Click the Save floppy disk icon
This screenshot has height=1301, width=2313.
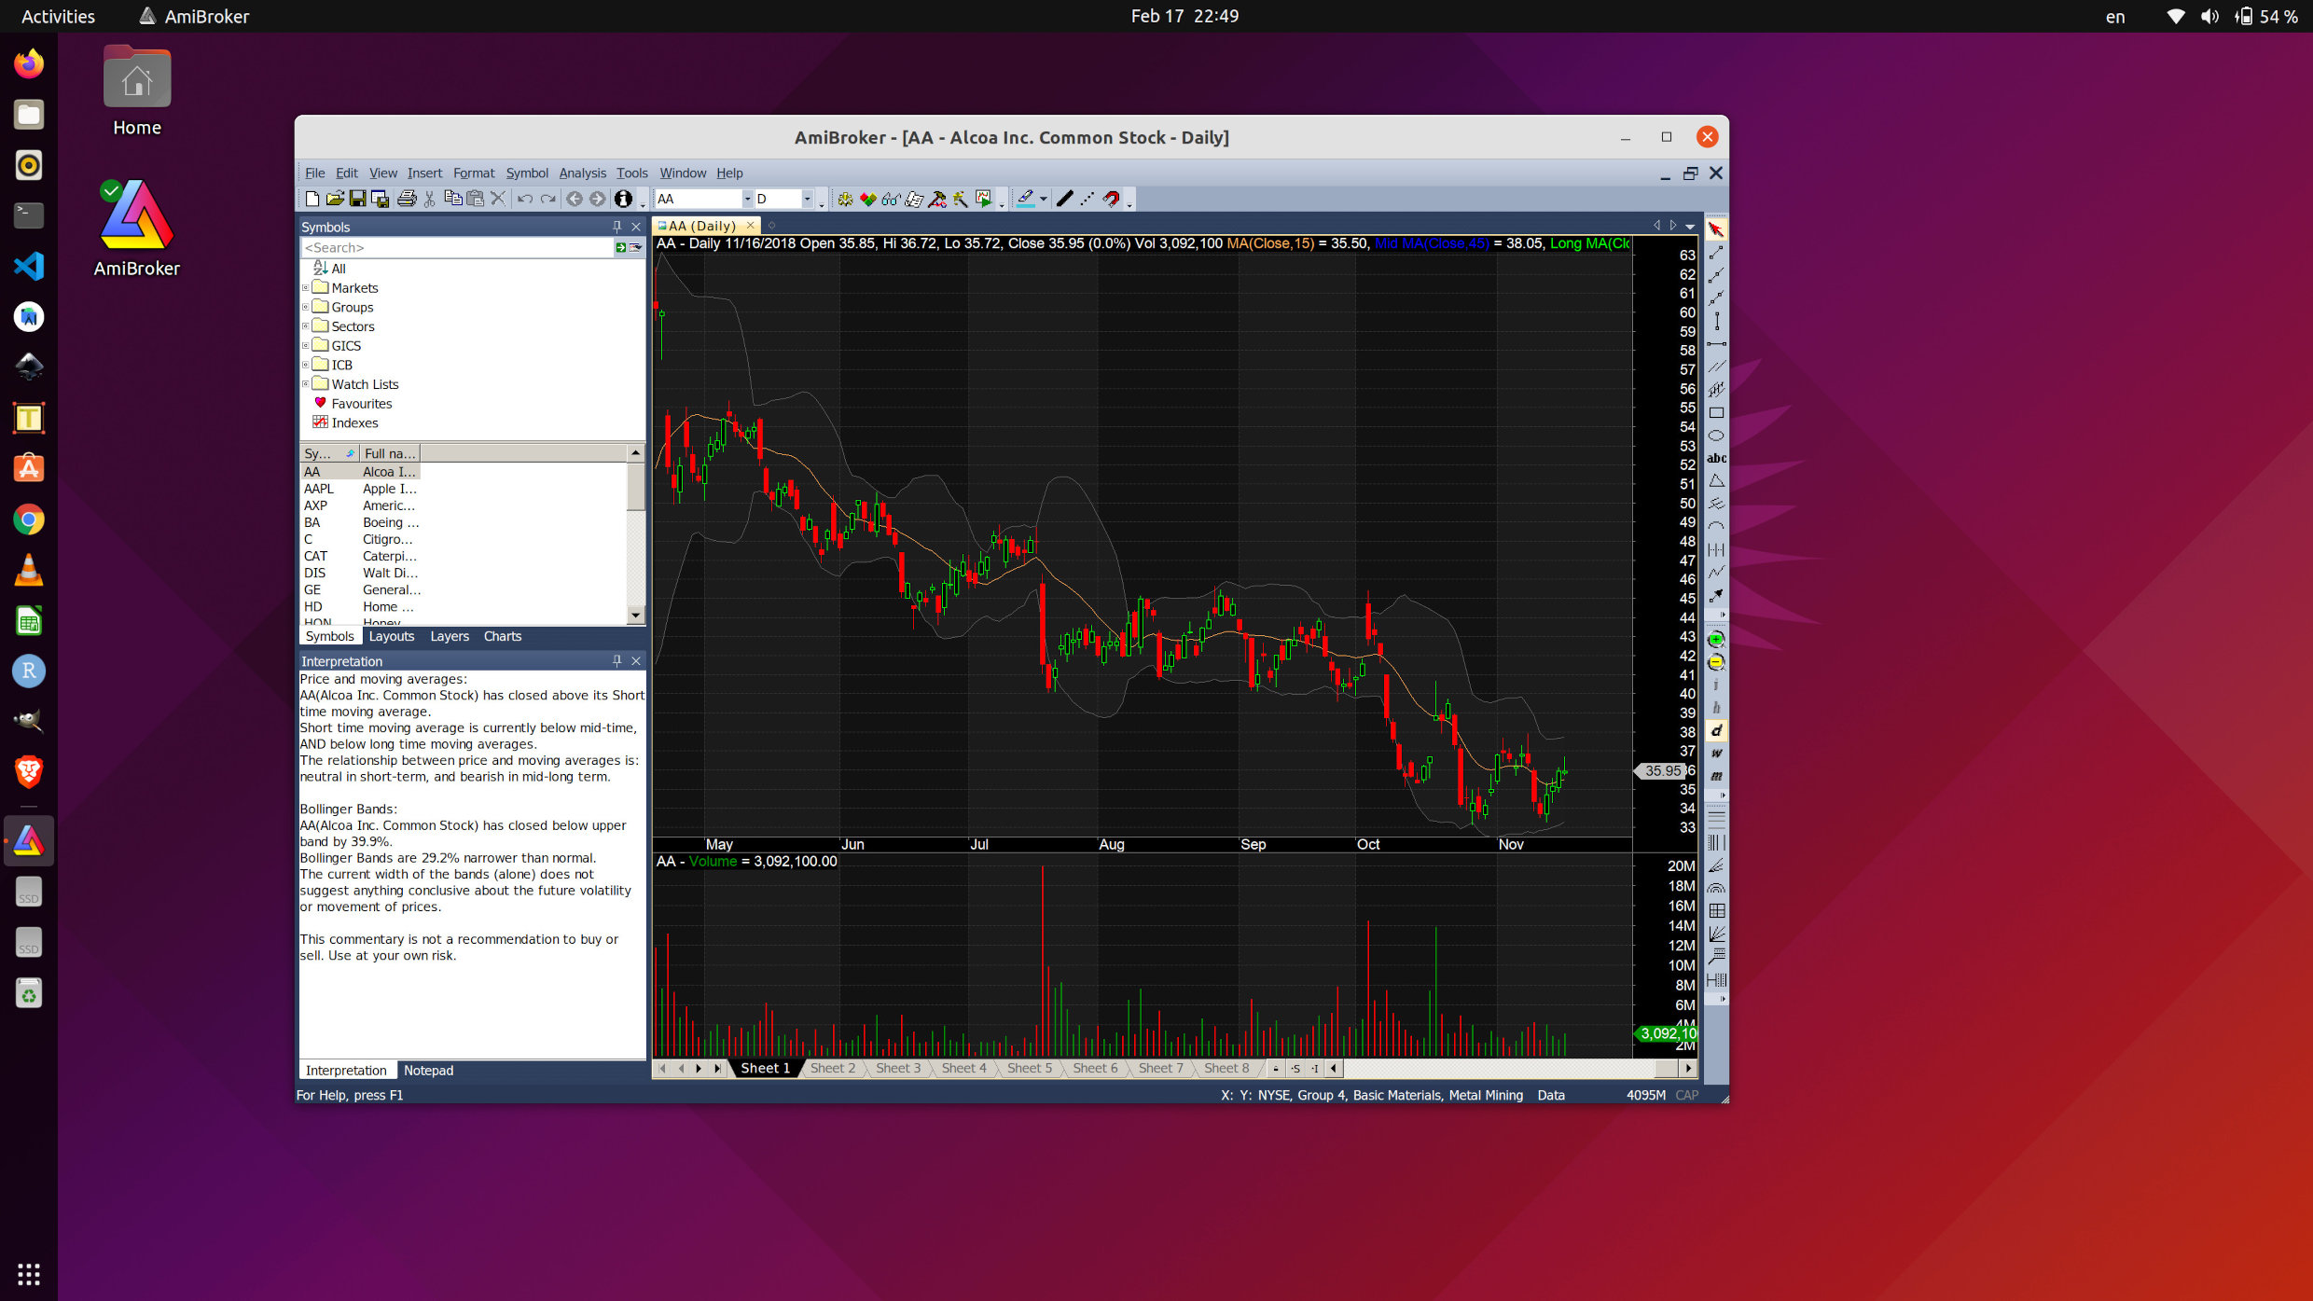pyautogui.click(x=357, y=199)
